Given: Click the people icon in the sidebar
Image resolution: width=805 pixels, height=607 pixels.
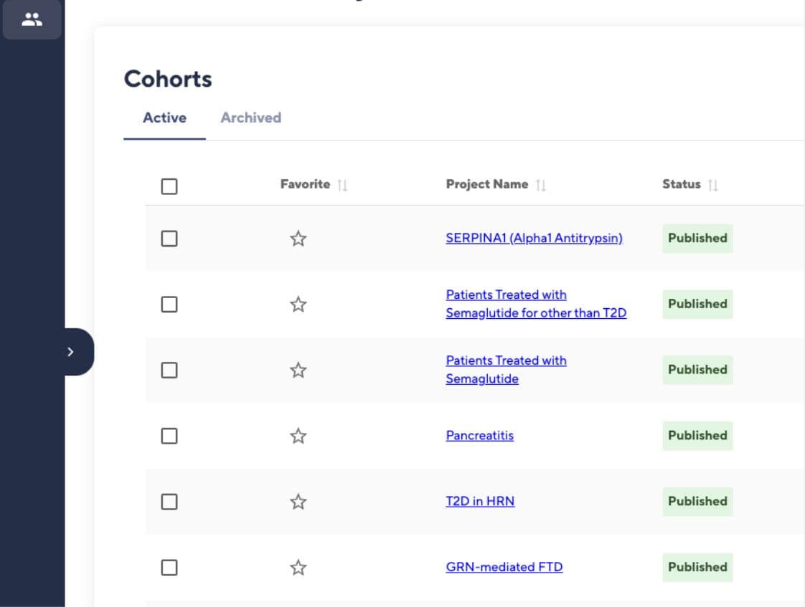Looking at the screenshot, I should click(x=32, y=19).
